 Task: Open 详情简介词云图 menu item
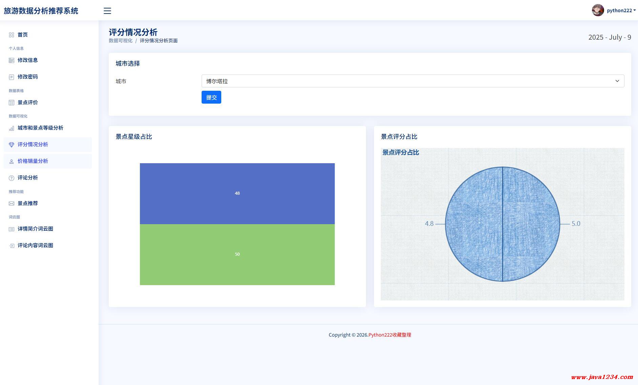coord(35,229)
